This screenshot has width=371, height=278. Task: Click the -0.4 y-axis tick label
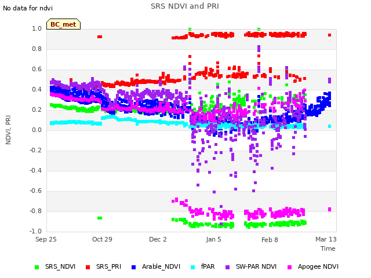(x=35, y=170)
